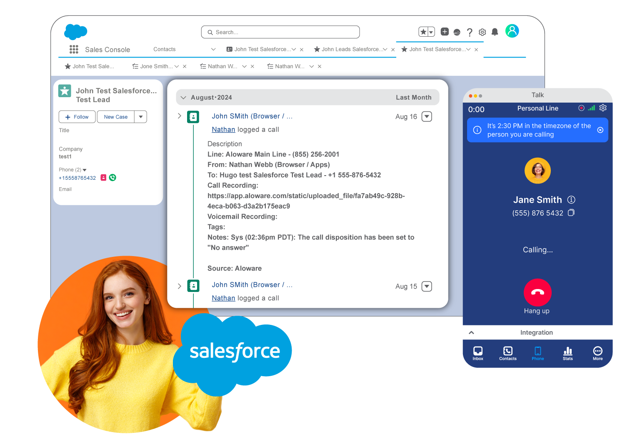The image size is (625, 440).
Task: Click signal strength bars icon
Action: point(592,108)
